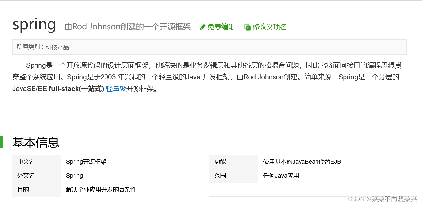The image size is (422, 205).
Task: Click the Spring value beside 外文名
Action: [x=75, y=176]
